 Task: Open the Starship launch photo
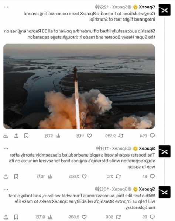pos(79,86)
